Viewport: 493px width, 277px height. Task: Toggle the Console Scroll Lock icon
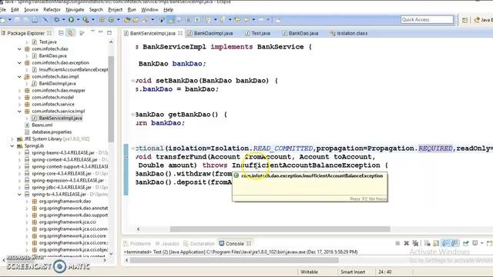[x=436, y=243]
